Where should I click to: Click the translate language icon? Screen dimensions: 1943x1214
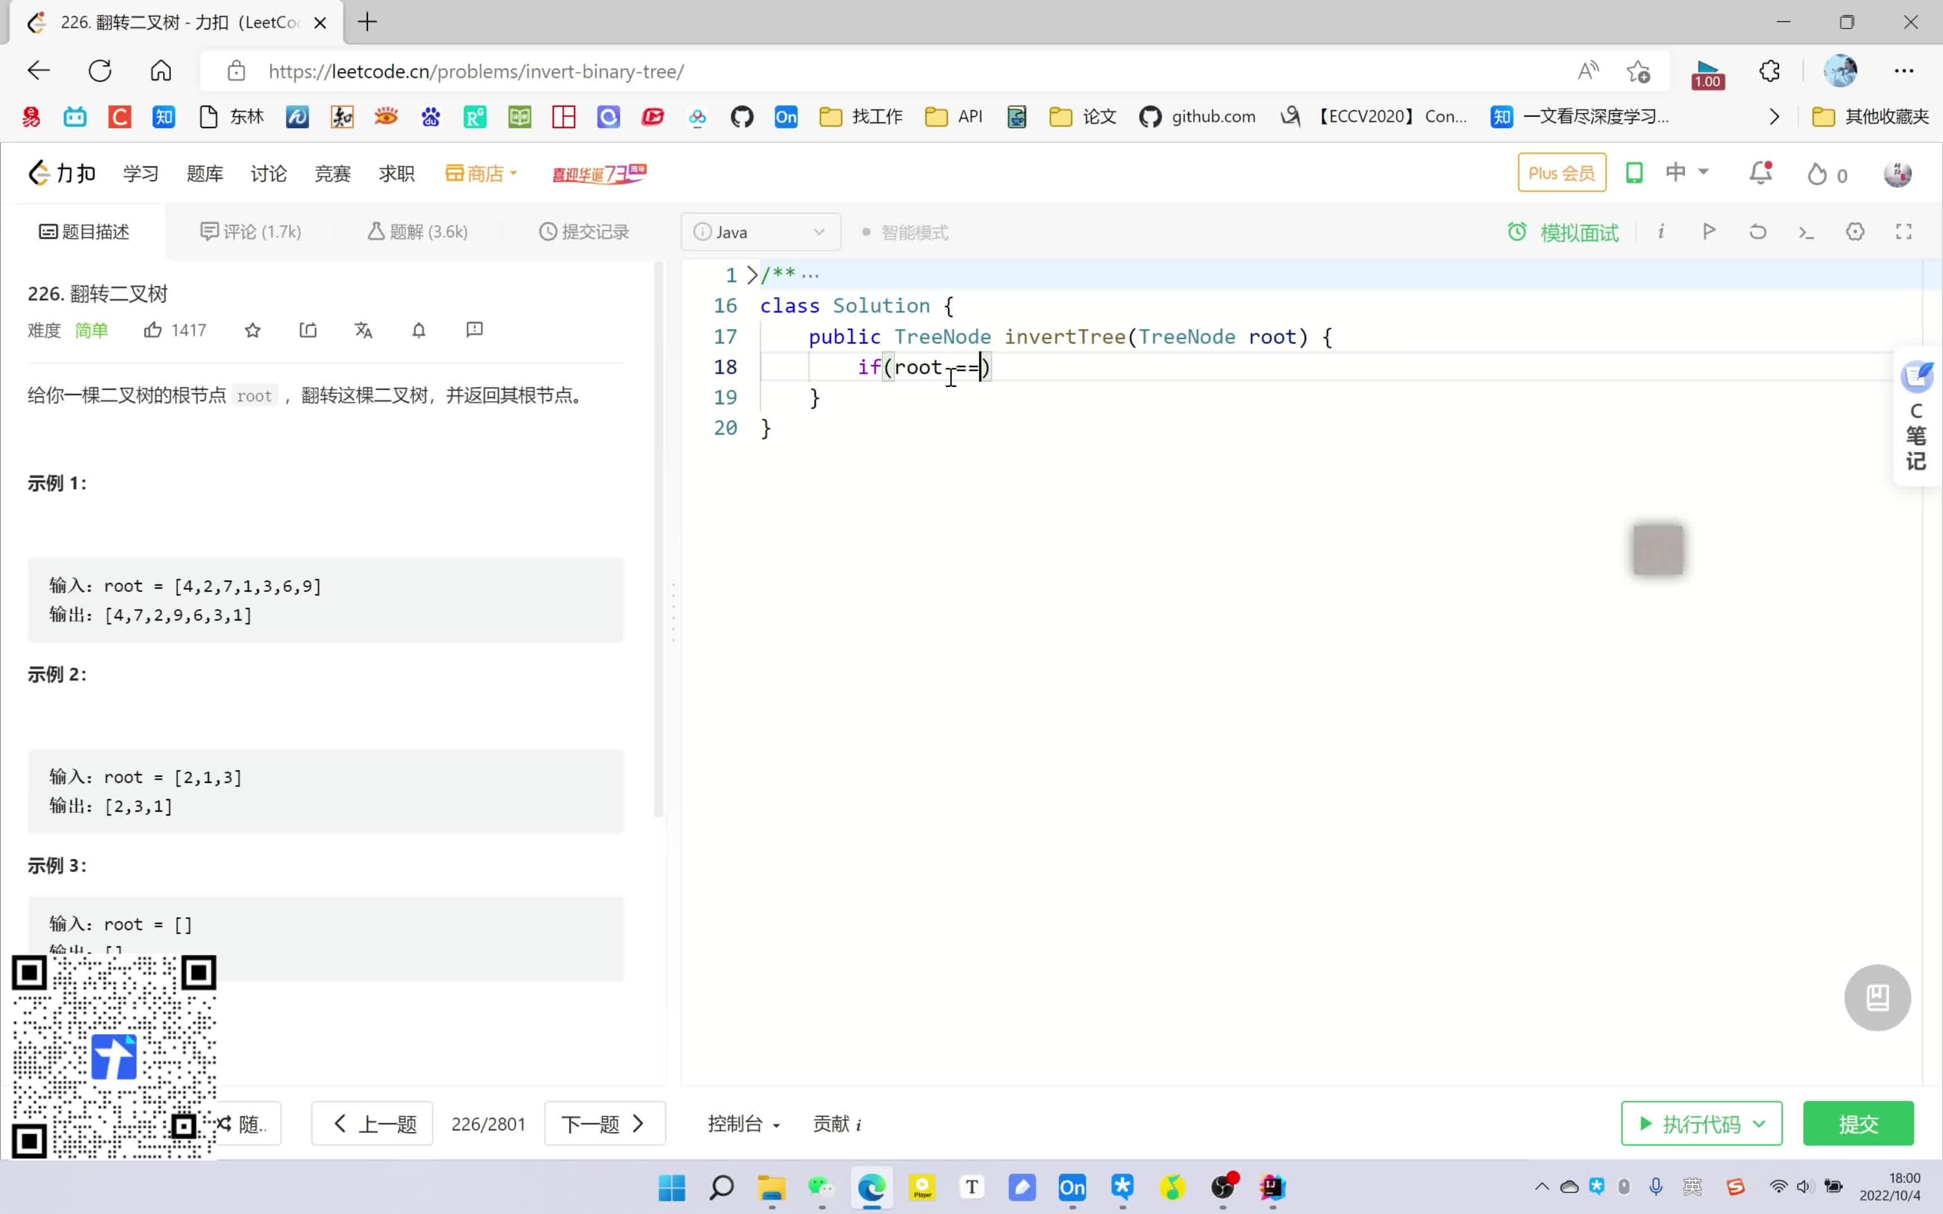coord(364,330)
